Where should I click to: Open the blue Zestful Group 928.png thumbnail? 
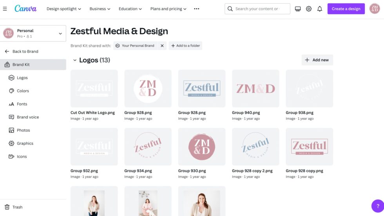coord(201,89)
